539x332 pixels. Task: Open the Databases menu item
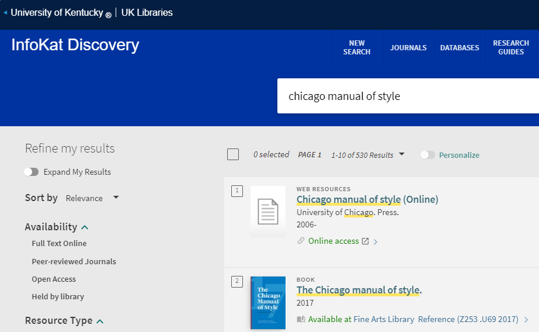[460, 48]
